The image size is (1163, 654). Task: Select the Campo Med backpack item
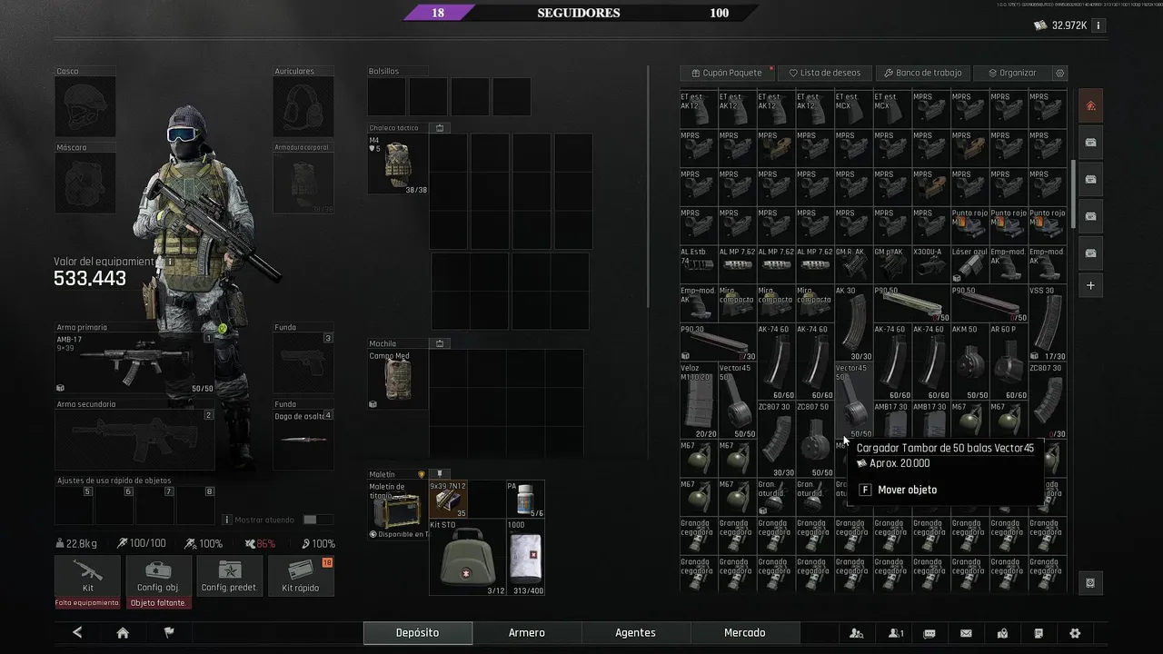pos(397,379)
